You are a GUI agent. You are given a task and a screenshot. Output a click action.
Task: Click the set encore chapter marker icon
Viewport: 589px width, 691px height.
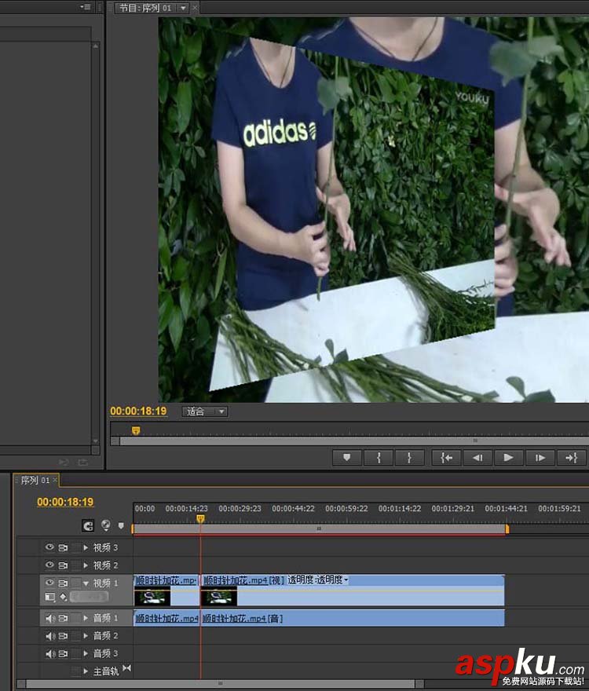click(x=106, y=525)
